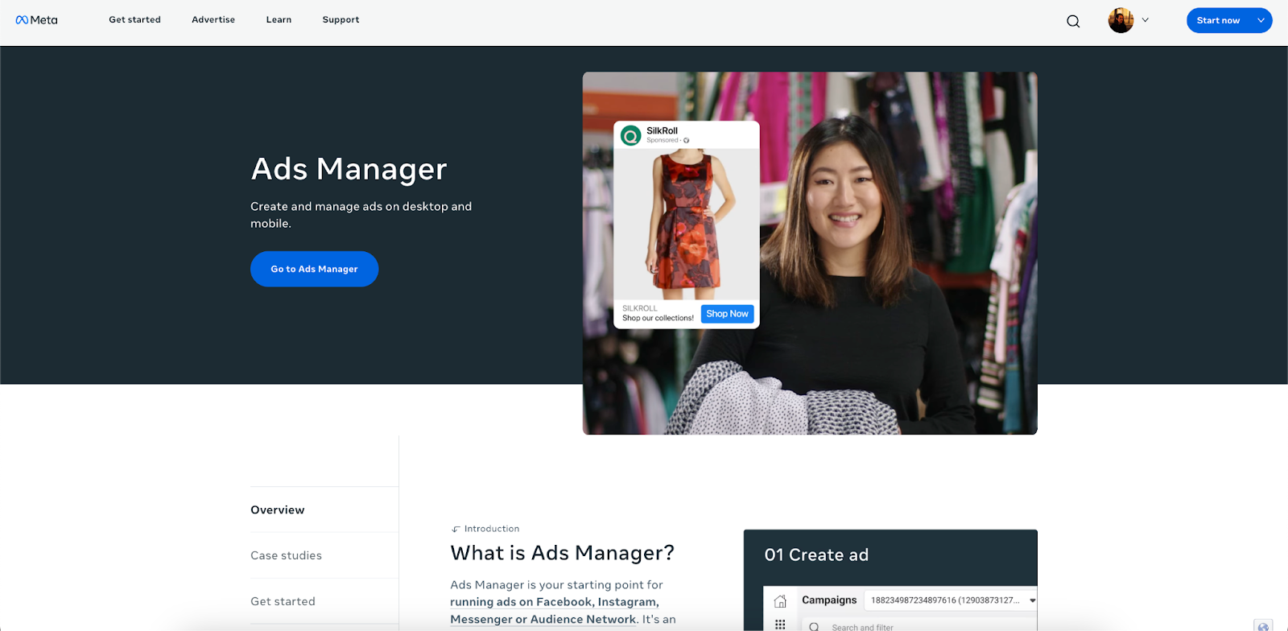Open the Learn menu

279,19
